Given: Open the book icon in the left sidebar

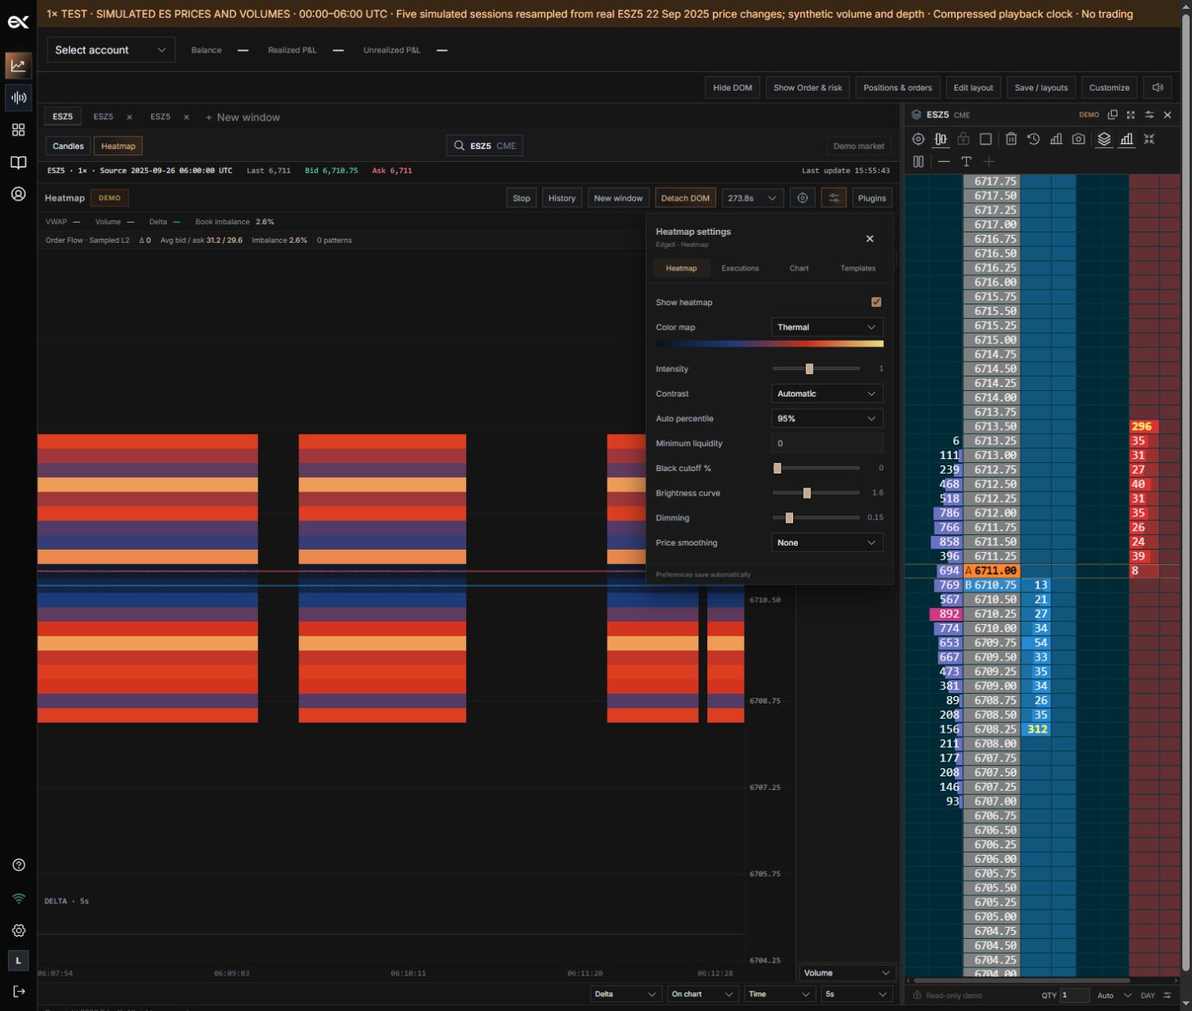Looking at the screenshot, I should [x=18, y=162].
